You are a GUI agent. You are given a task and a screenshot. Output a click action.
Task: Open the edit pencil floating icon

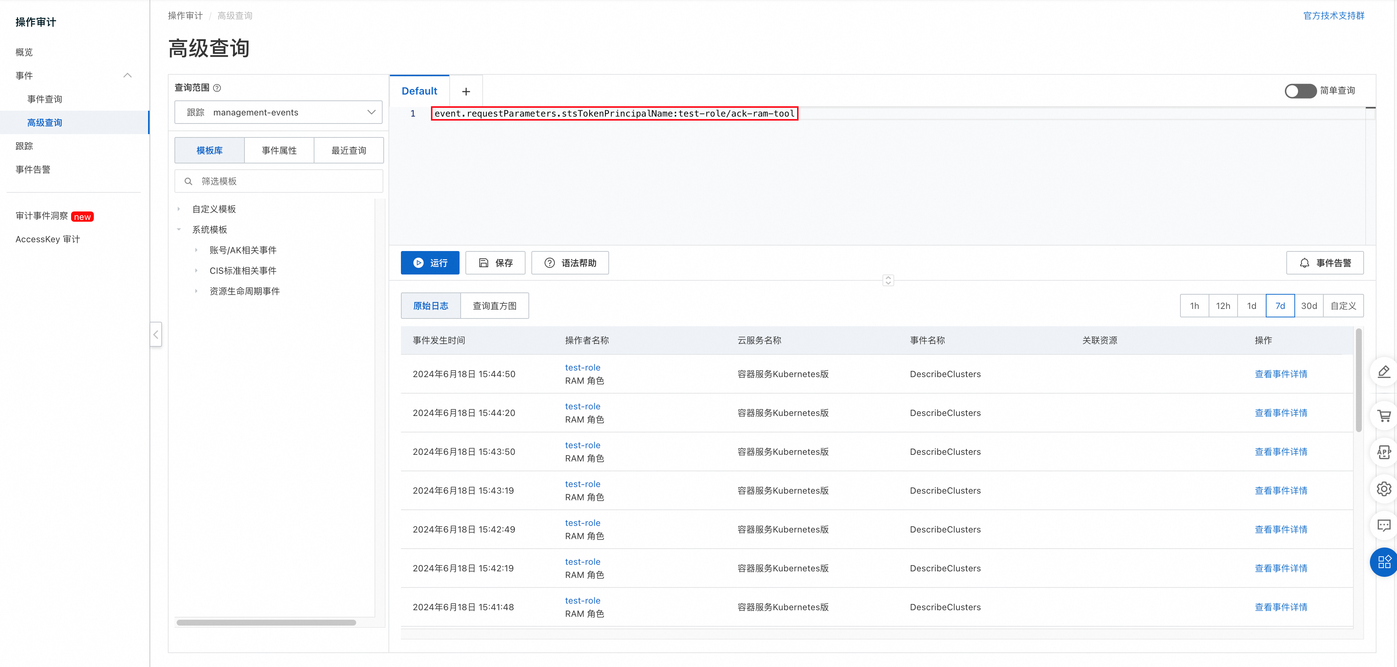click(x=1383, y=372)
